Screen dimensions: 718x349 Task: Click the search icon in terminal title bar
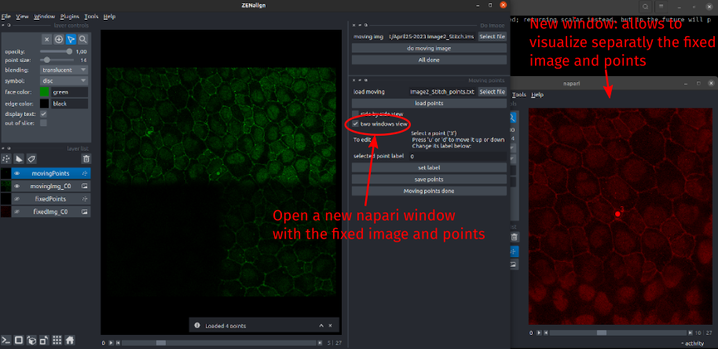point(645,6)
